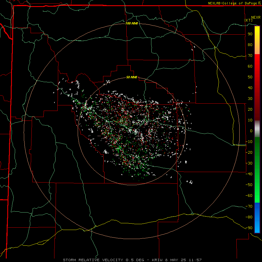Pick the bright red segment of the color bar
The height and width of the screenshot is (262, 262).
tap(257, 61)
